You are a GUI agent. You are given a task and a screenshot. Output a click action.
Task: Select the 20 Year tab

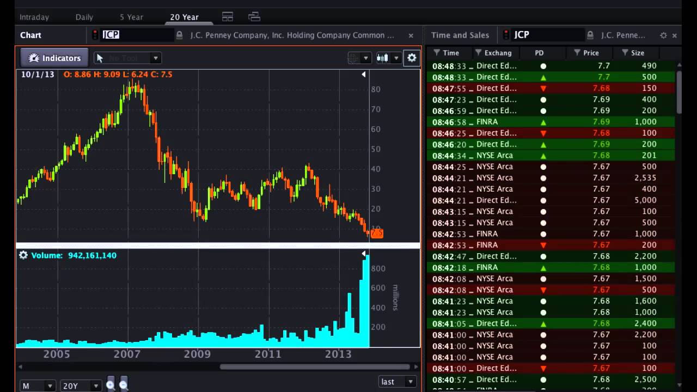click(x=184, y=17)
